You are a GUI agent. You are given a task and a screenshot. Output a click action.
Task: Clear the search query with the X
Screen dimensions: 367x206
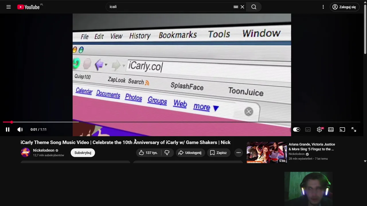coord(242,7)
